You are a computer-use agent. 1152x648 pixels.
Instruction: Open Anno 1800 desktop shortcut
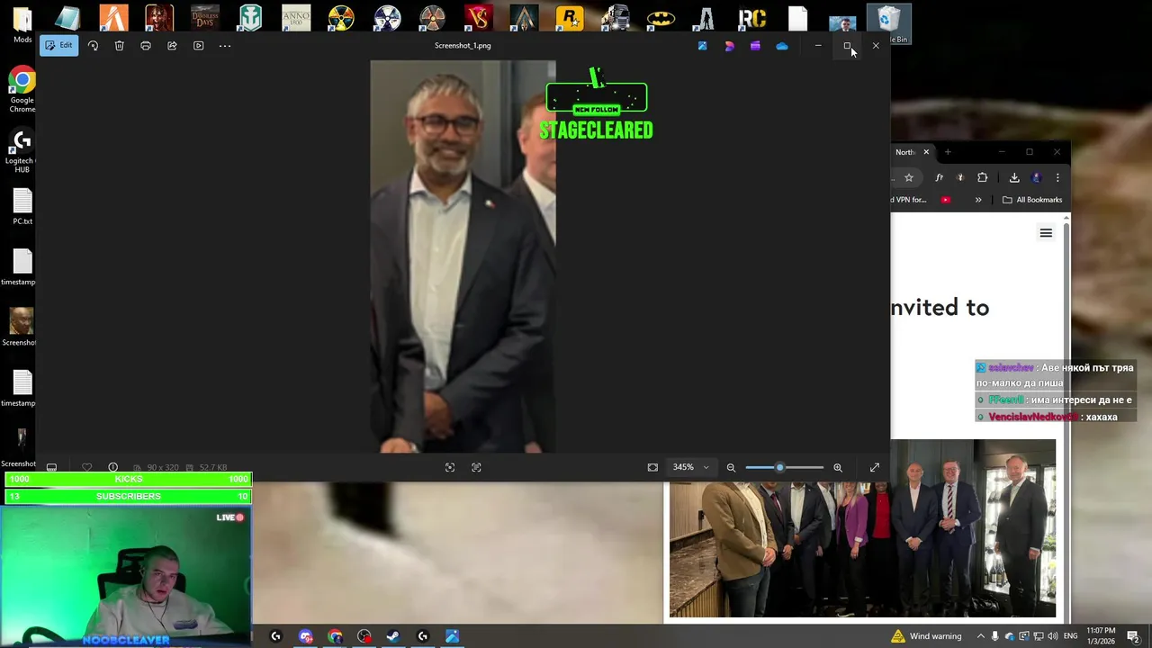(295, 18)
